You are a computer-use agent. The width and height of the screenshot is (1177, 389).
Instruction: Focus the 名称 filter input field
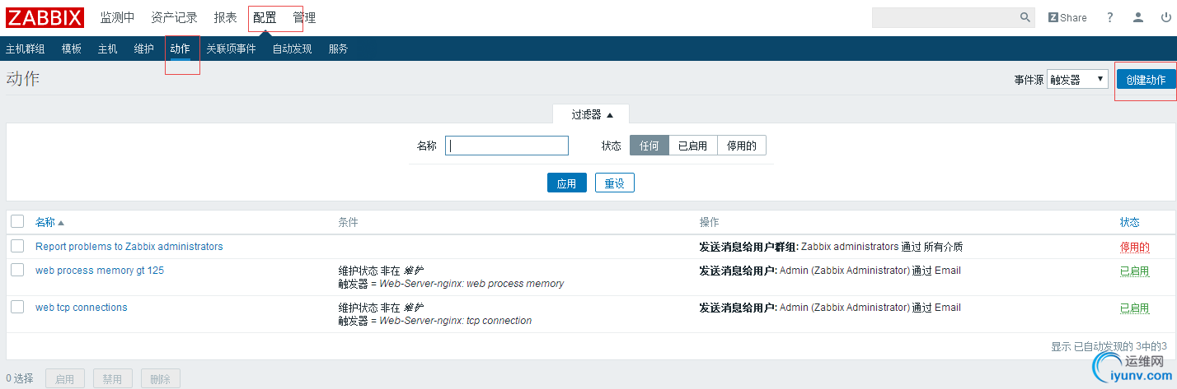507,146
